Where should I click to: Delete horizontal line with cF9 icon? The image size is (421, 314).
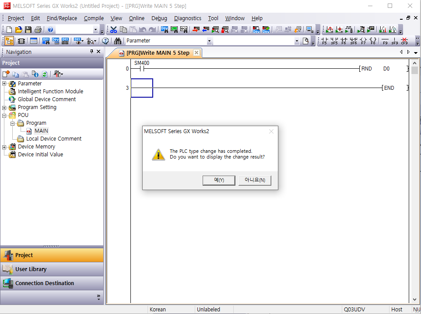[404, 41]
